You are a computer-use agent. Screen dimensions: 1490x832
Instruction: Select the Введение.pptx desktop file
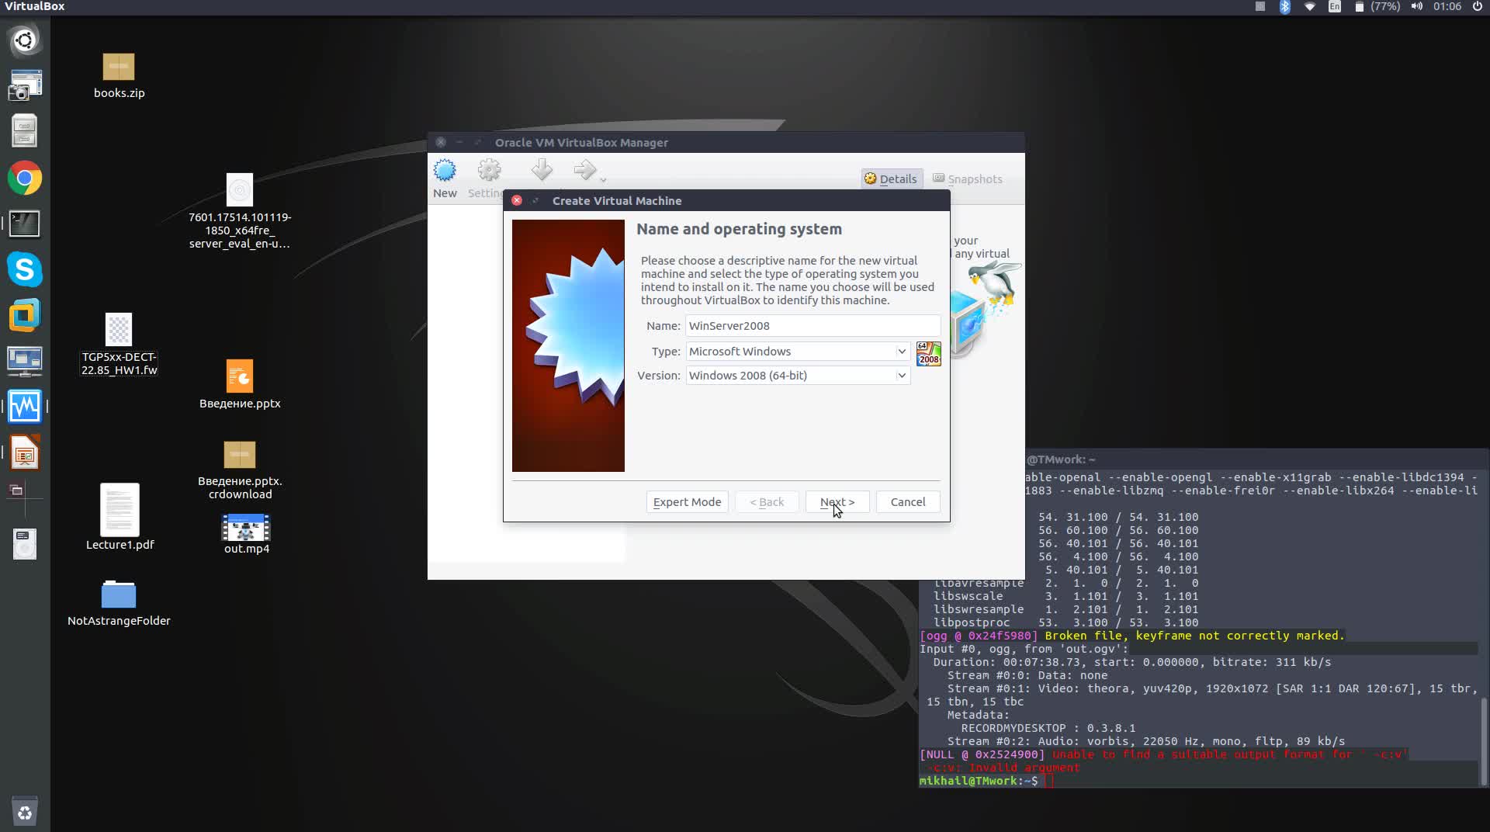(x=240, y=385)
